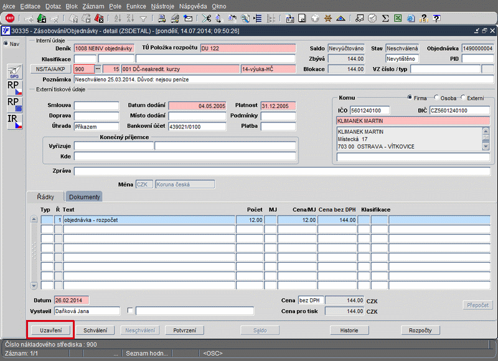Click the Úhrada field Příkazem
Image resolution: width=498 pixels, height=361 pixels.
(x=96, y=127)
